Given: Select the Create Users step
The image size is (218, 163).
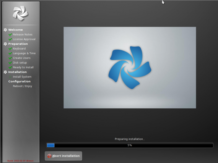Looking at the screenshot, I should pos(22,58).
